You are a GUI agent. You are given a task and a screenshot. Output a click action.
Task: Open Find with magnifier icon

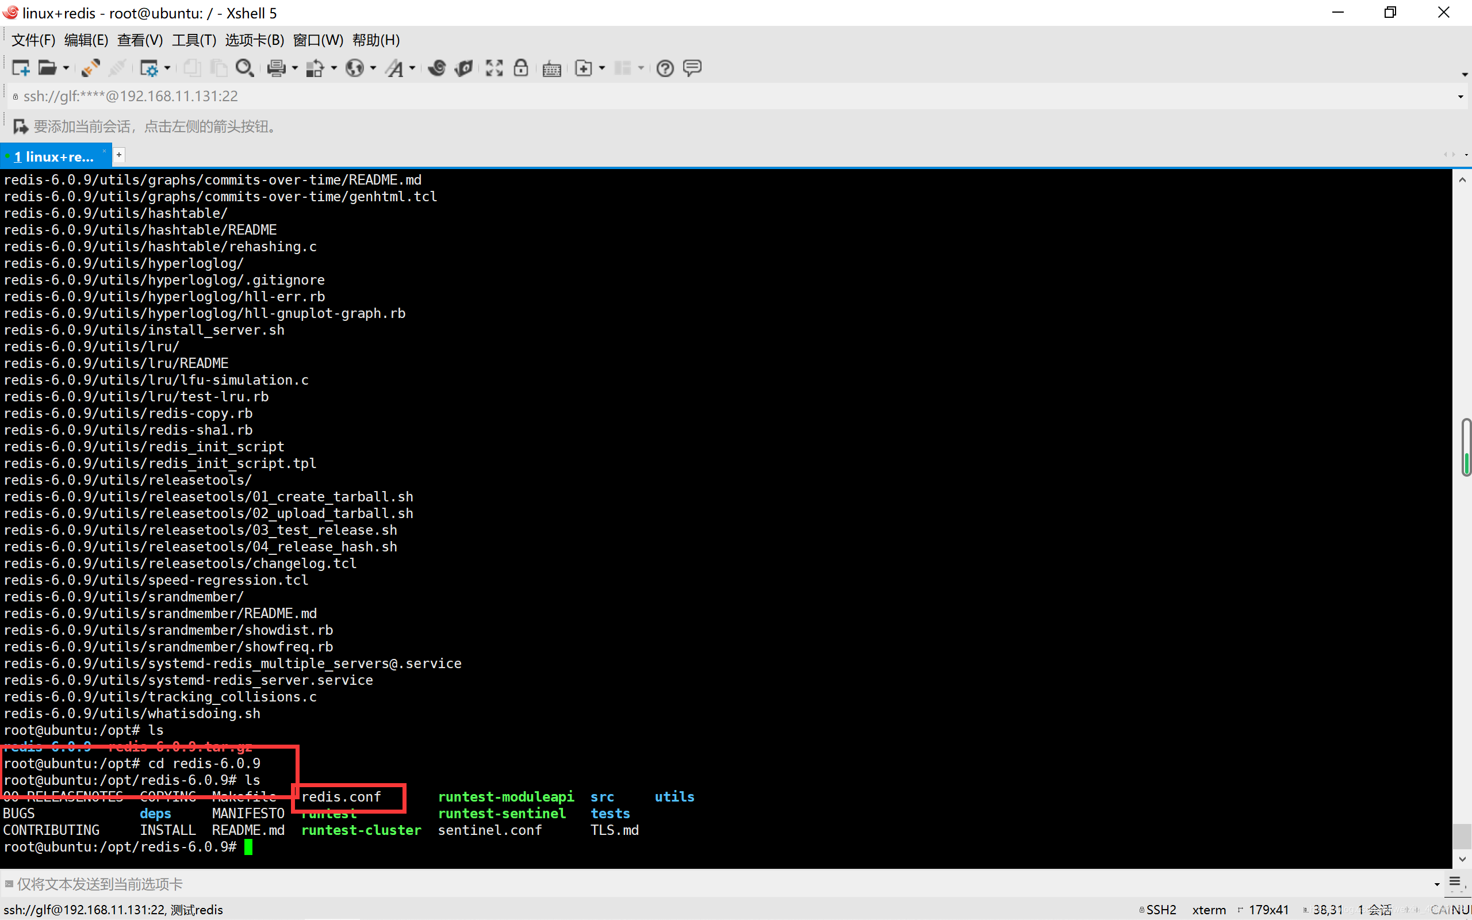(x=244, y=67)
